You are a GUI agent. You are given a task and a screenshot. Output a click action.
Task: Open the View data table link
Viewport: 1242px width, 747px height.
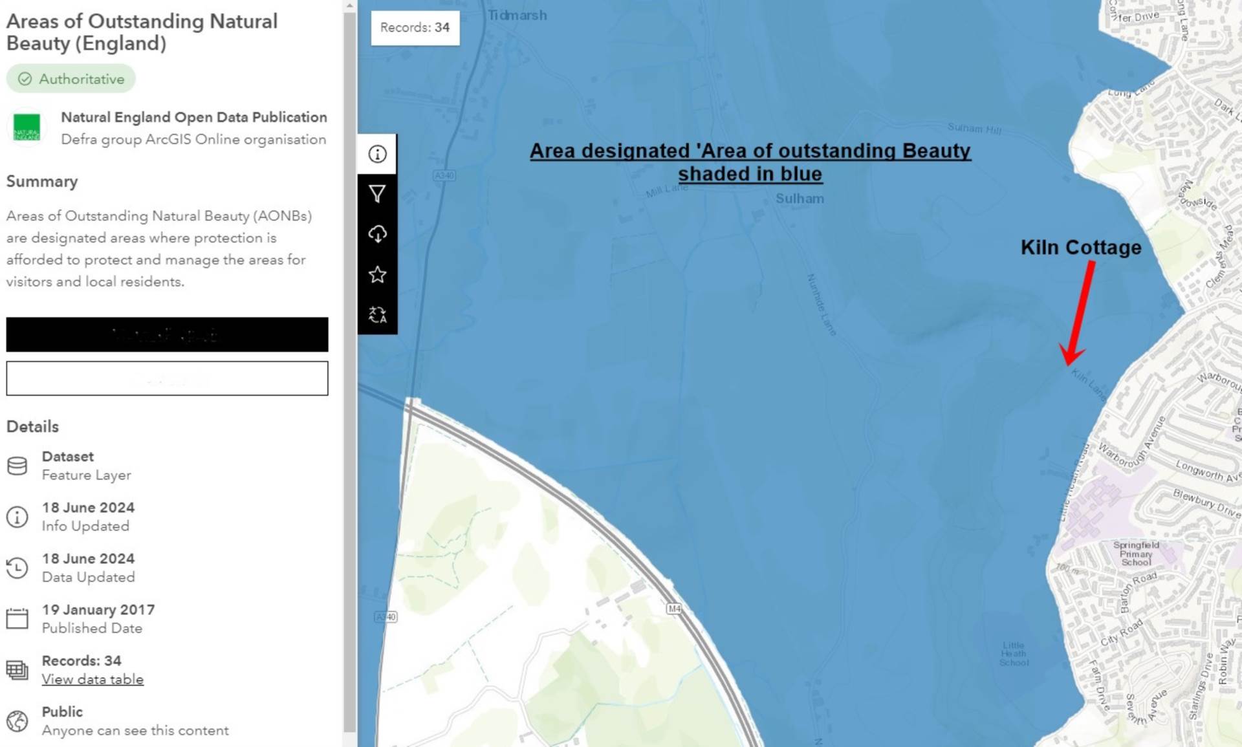coord(93,679)
